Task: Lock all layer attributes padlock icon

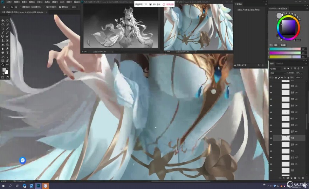Action: 288,78
